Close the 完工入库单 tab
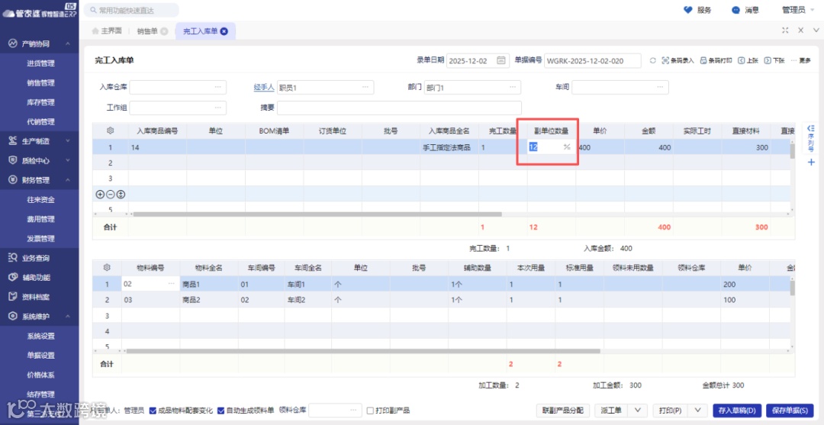Screen dimensions: 824x425 coord(224,31)
